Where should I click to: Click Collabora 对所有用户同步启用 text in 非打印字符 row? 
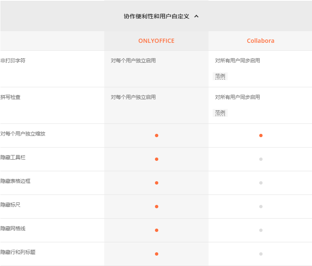click(237, 61)
